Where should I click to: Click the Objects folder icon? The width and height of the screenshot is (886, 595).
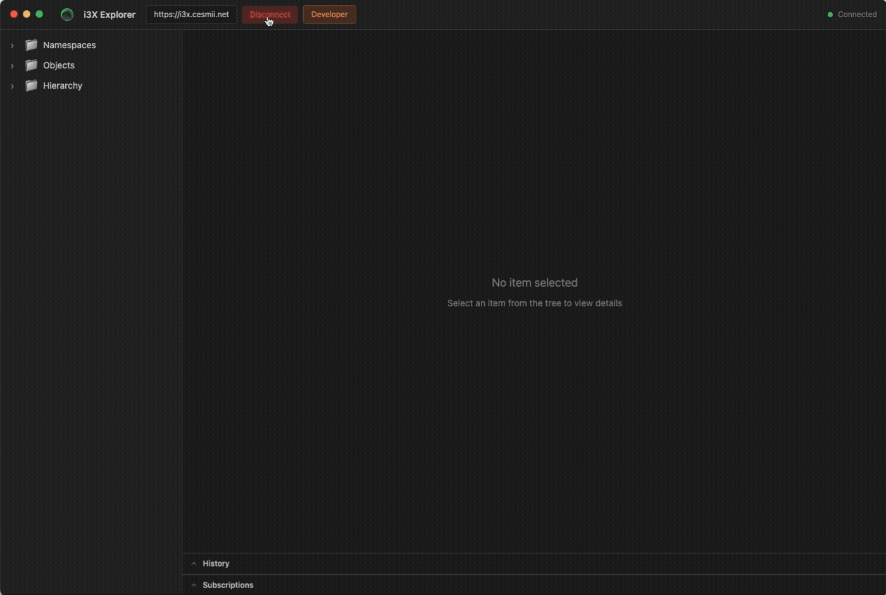pyautogui.click(x=31, y=65)
